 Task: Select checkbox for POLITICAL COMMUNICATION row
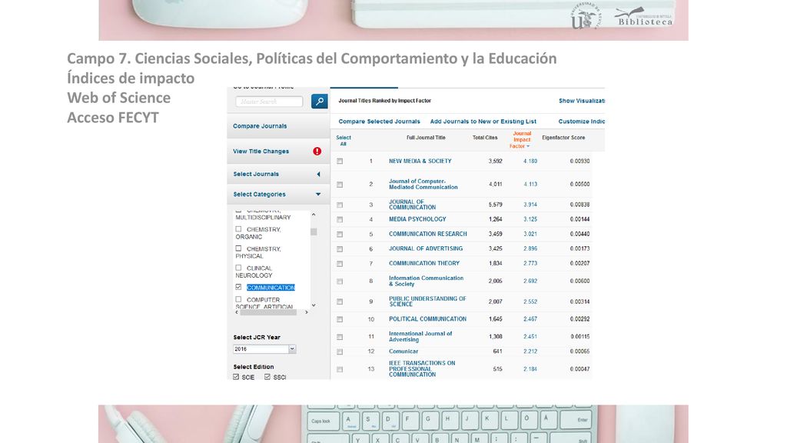340,319
